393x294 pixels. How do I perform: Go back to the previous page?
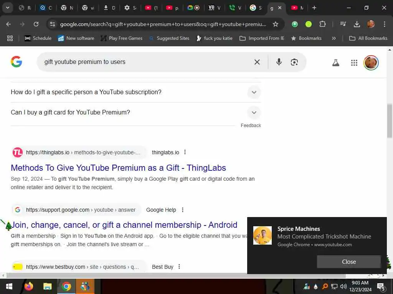point(8,24)
